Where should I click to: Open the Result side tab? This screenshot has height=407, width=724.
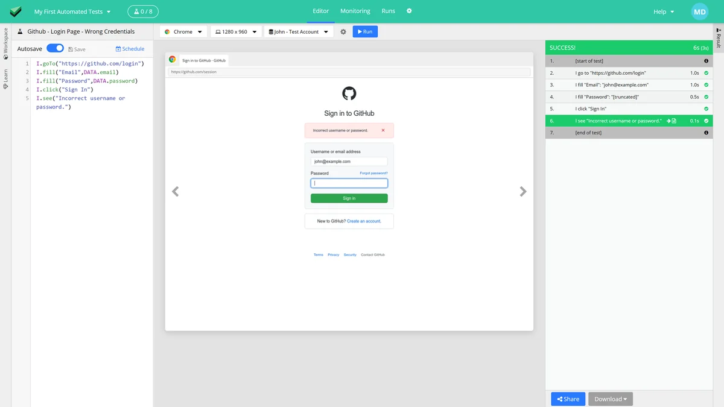point(719,37)
